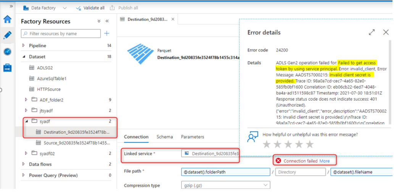Rate error message five stars
This screenshot has width=394, height=193.
[310, 144]
